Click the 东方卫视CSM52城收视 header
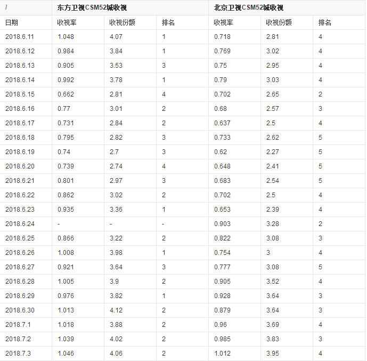This screenshot has height=361, width=367. (x=92, y=7)
